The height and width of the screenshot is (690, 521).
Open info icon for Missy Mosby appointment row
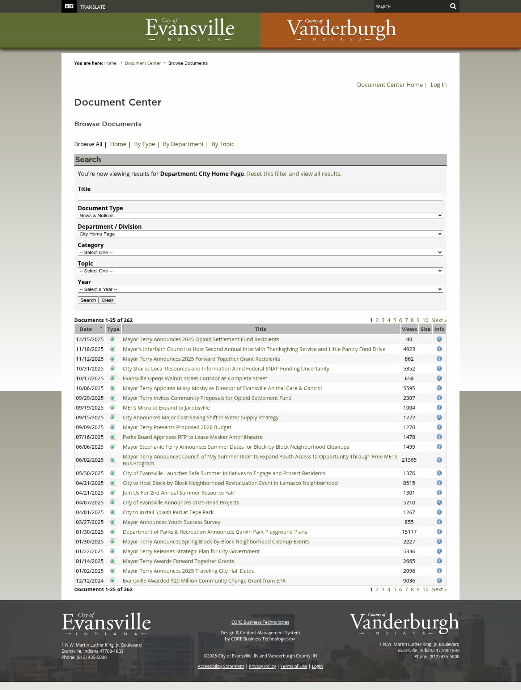click(x=439, y=388)
